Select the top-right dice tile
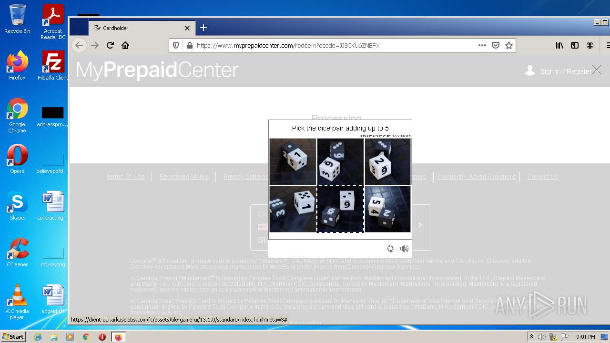 tap(388, 161)
